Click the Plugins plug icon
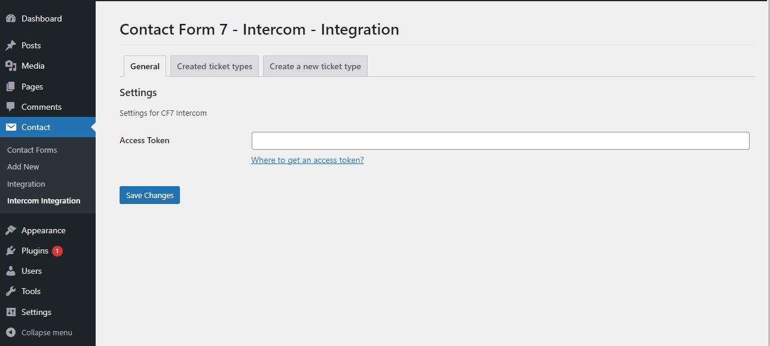 (11, 251)
